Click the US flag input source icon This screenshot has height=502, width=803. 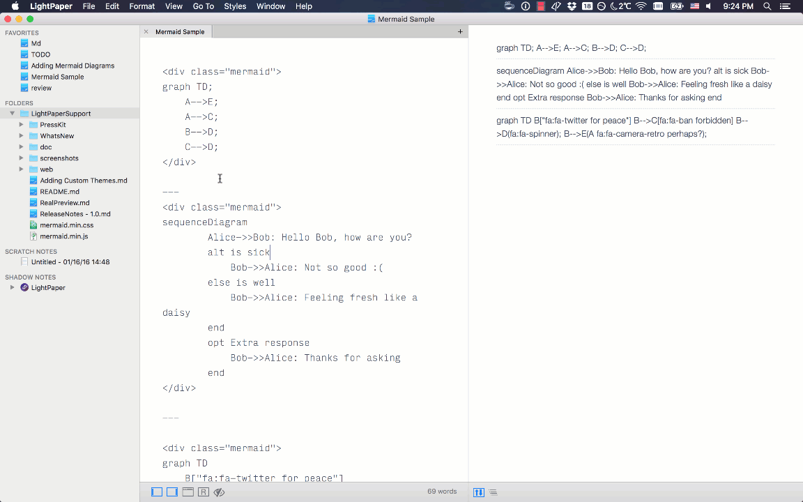[694, 6]
